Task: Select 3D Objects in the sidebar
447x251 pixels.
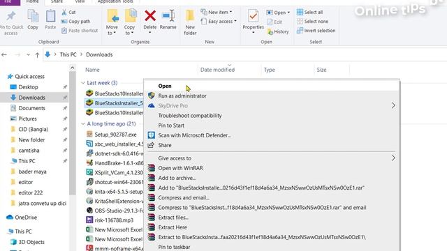Action: 31,242
